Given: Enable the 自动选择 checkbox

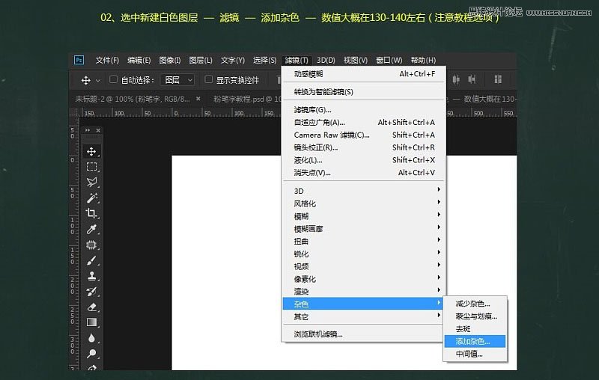Looking at the screenshot, I should click(114, 80).
